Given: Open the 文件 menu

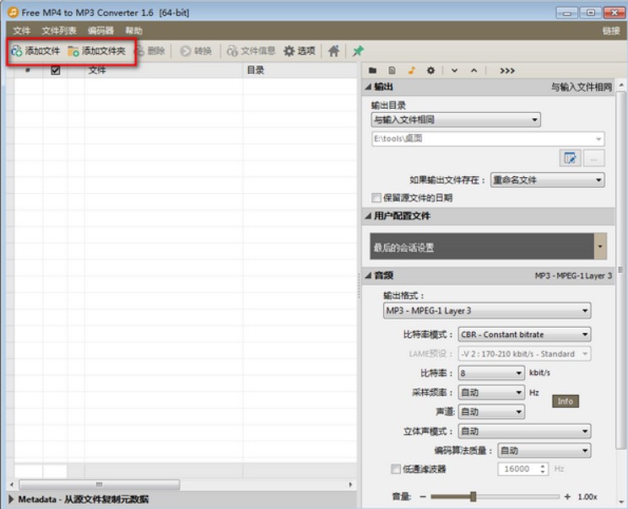Looking at the screenshot, I should point(22,31).
